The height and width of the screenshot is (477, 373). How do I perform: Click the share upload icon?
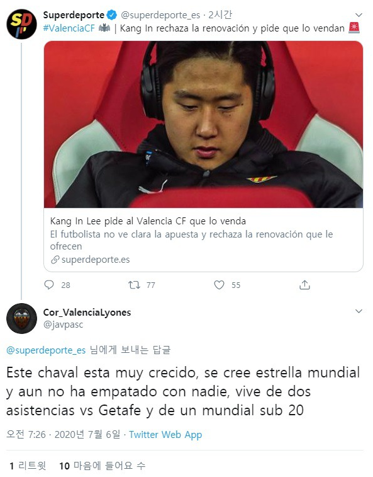tap(304, 285)
